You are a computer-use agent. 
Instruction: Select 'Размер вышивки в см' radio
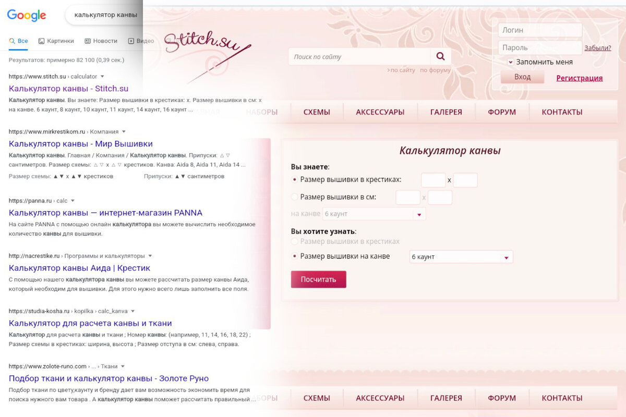[x=295, y=198]
